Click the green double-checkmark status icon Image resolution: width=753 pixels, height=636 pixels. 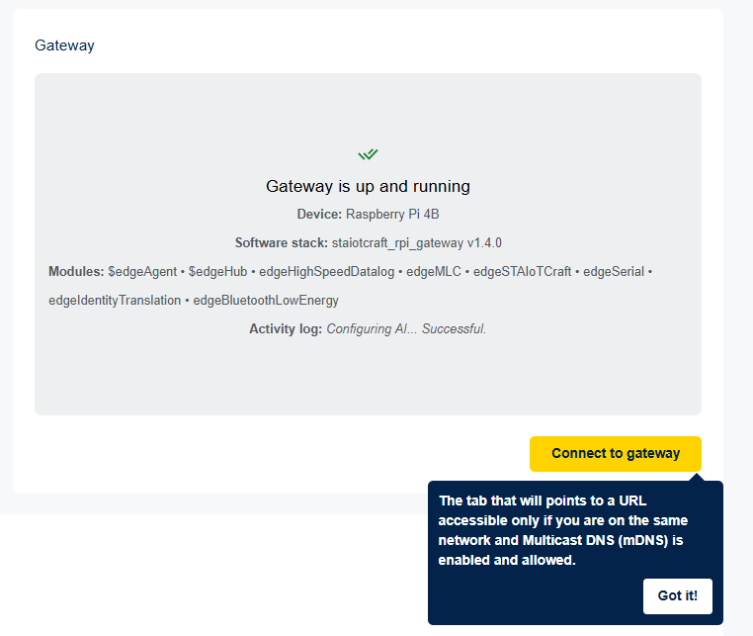point(368,154)
